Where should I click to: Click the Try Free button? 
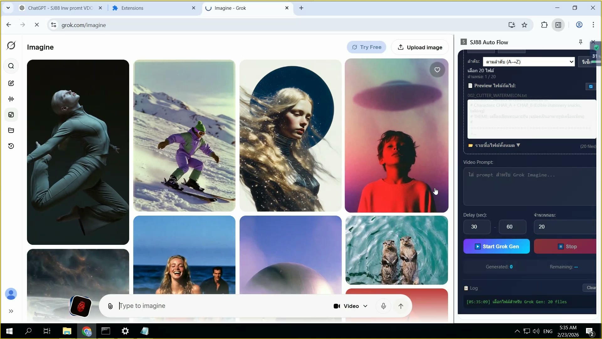(x=367, y=47)
